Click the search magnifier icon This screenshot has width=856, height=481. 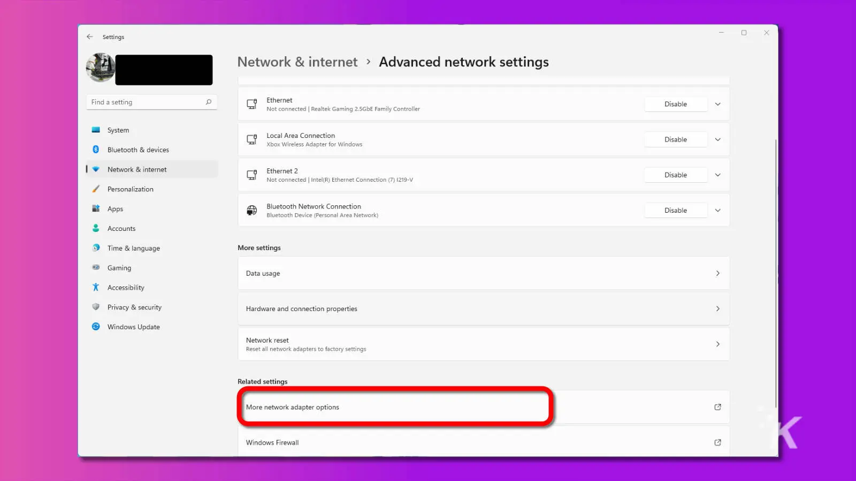click(x=209, y=102)
